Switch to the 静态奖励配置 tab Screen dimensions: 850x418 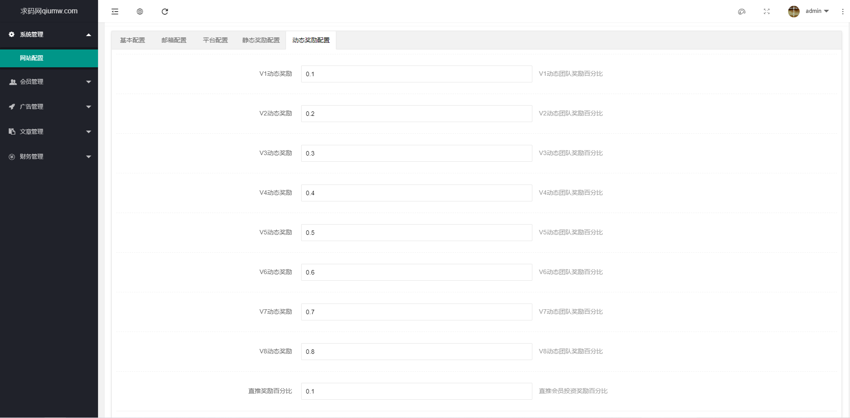(261, 40)
